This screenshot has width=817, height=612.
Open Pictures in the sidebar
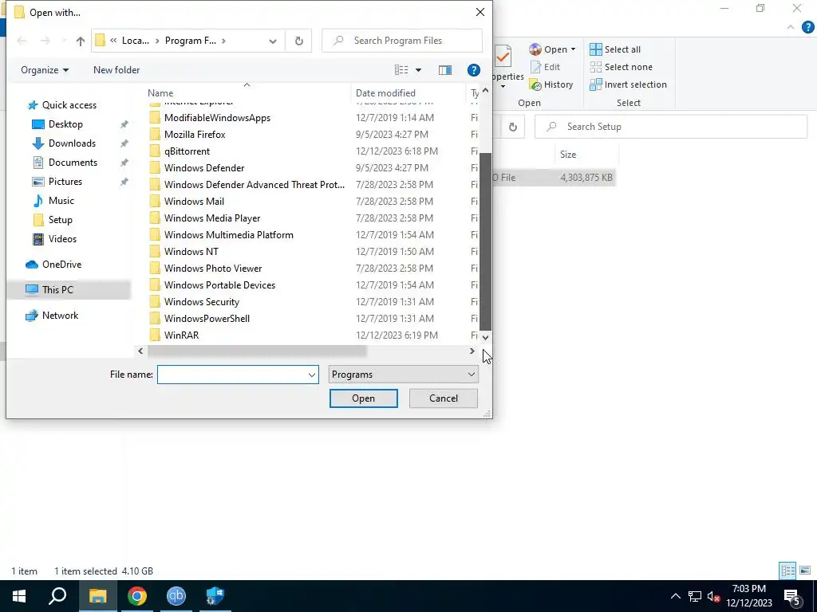click(x=65, y=182)
